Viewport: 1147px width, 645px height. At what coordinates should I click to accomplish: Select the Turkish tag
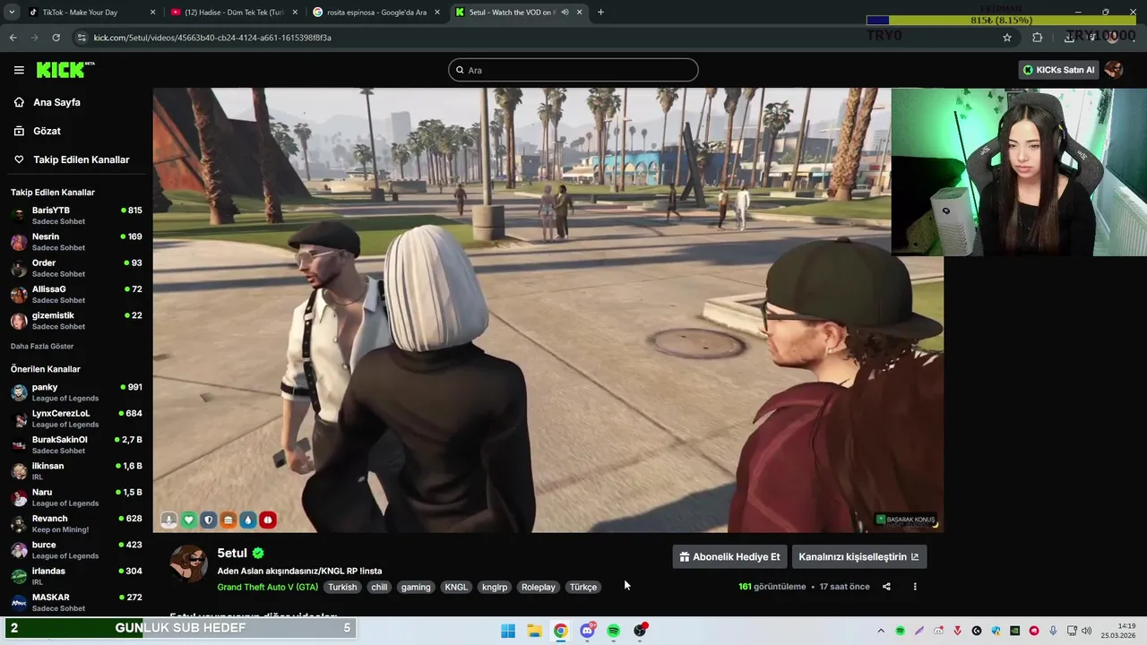[342, 587]
